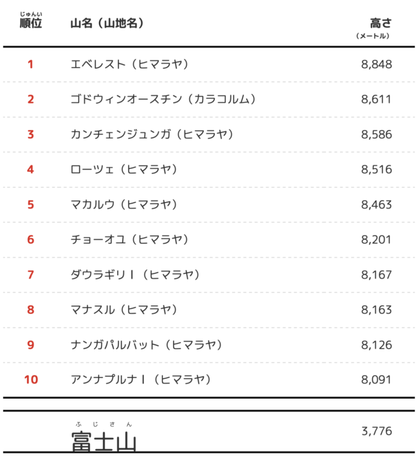This screenshot has height=456, width=418.
Task: Select the rank 1 number in red
Action: (x=30, y=64)
